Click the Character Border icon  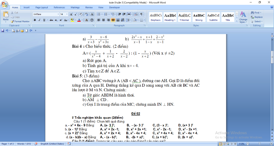92,14
